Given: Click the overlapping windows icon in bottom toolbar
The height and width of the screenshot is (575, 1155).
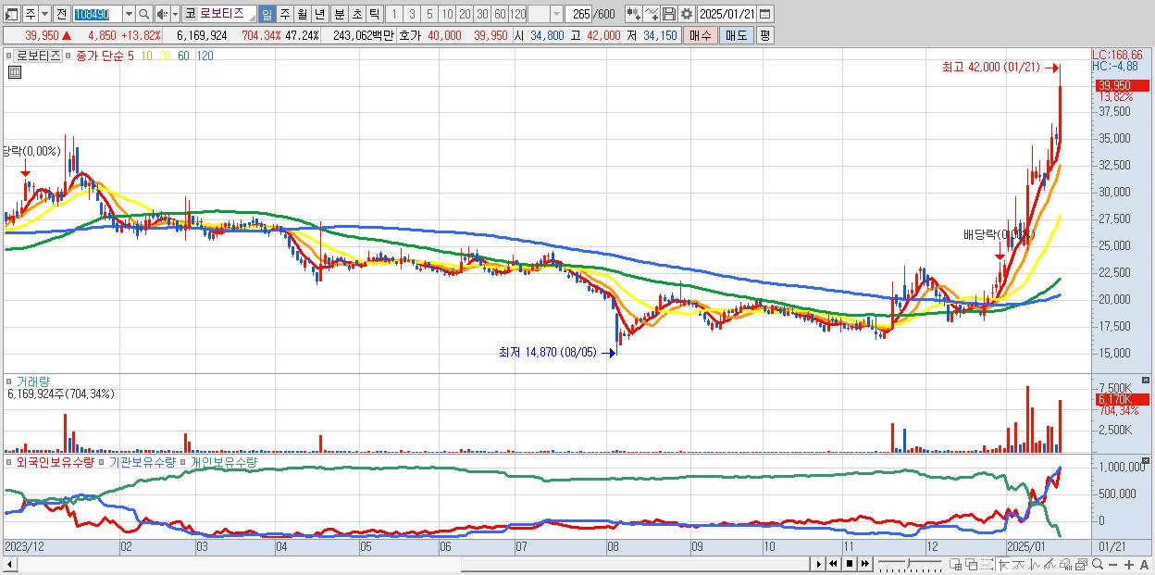Looking at the screenshot, I should tap(971, 565).
